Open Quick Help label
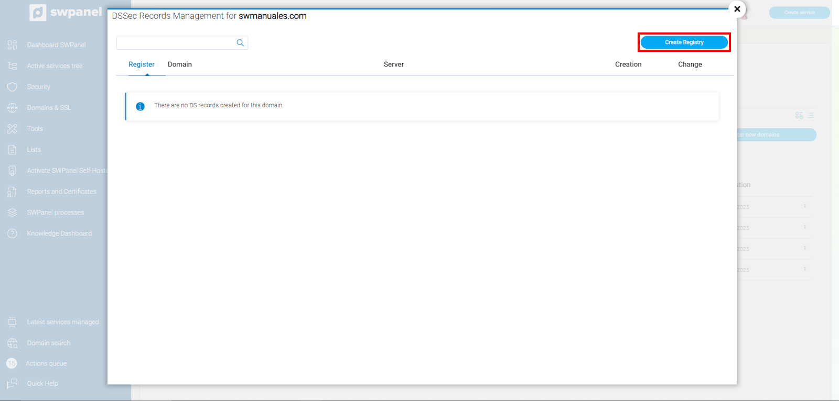Screen dimensions: 839x401 point(42,384)
